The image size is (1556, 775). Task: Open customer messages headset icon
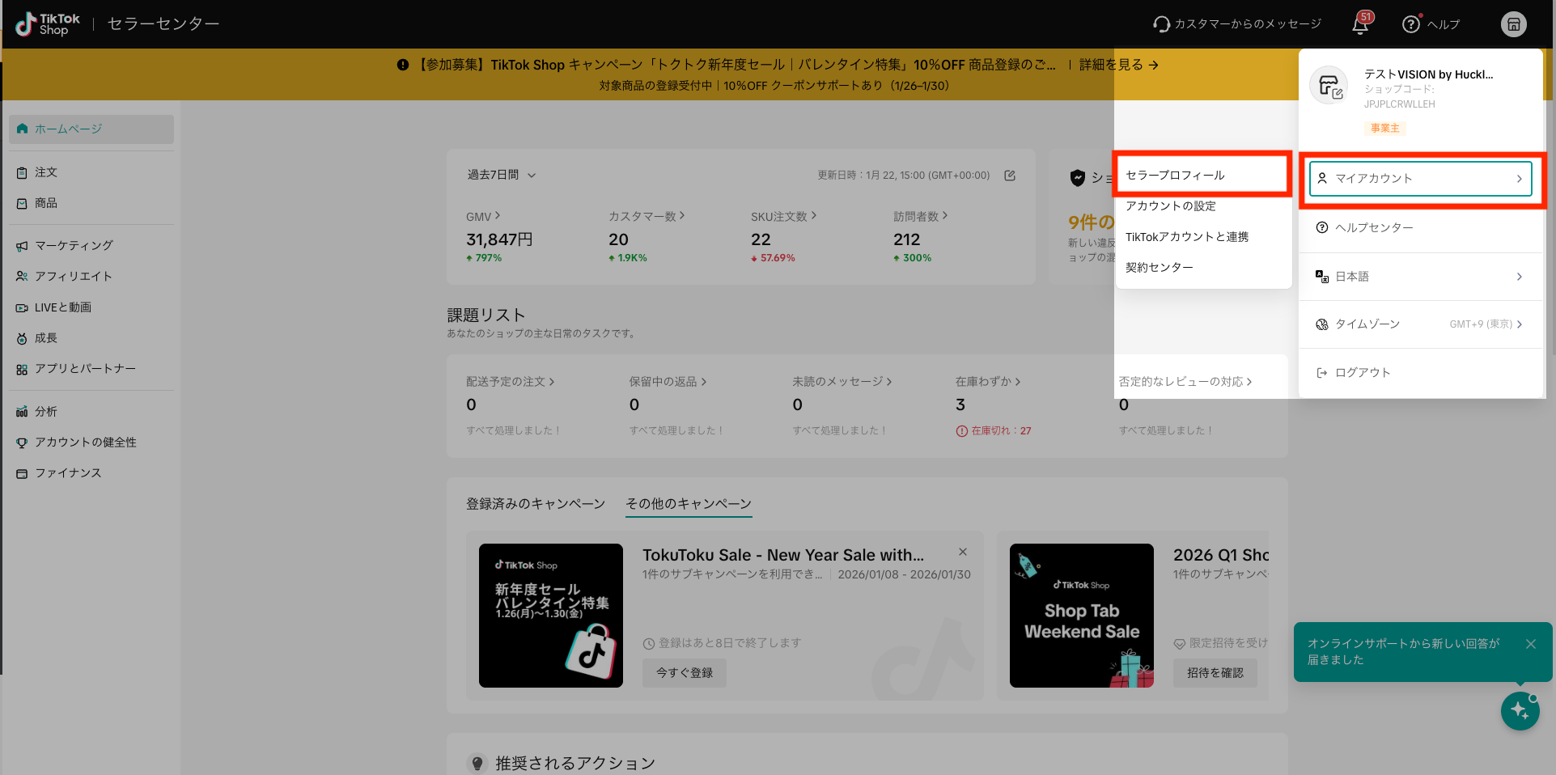coord(1161,24)
